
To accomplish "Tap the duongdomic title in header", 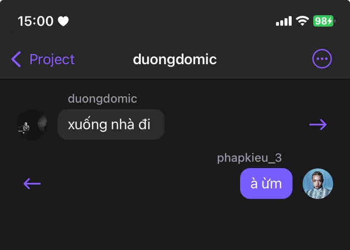I will [x=175, y=59].
